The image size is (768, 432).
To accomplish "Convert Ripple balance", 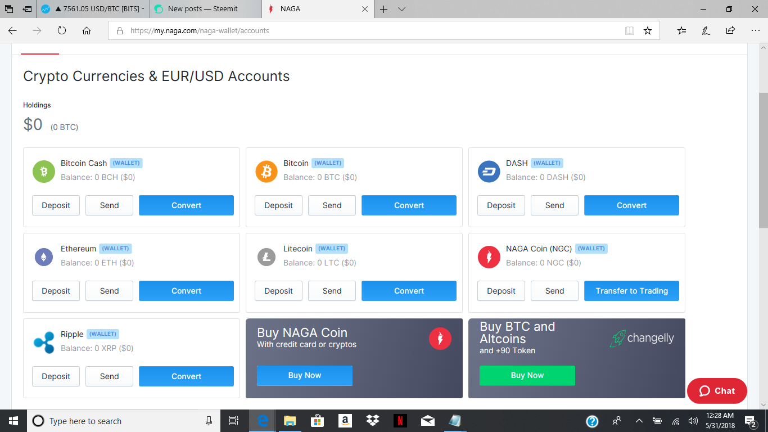I will [x=186, y=376].
